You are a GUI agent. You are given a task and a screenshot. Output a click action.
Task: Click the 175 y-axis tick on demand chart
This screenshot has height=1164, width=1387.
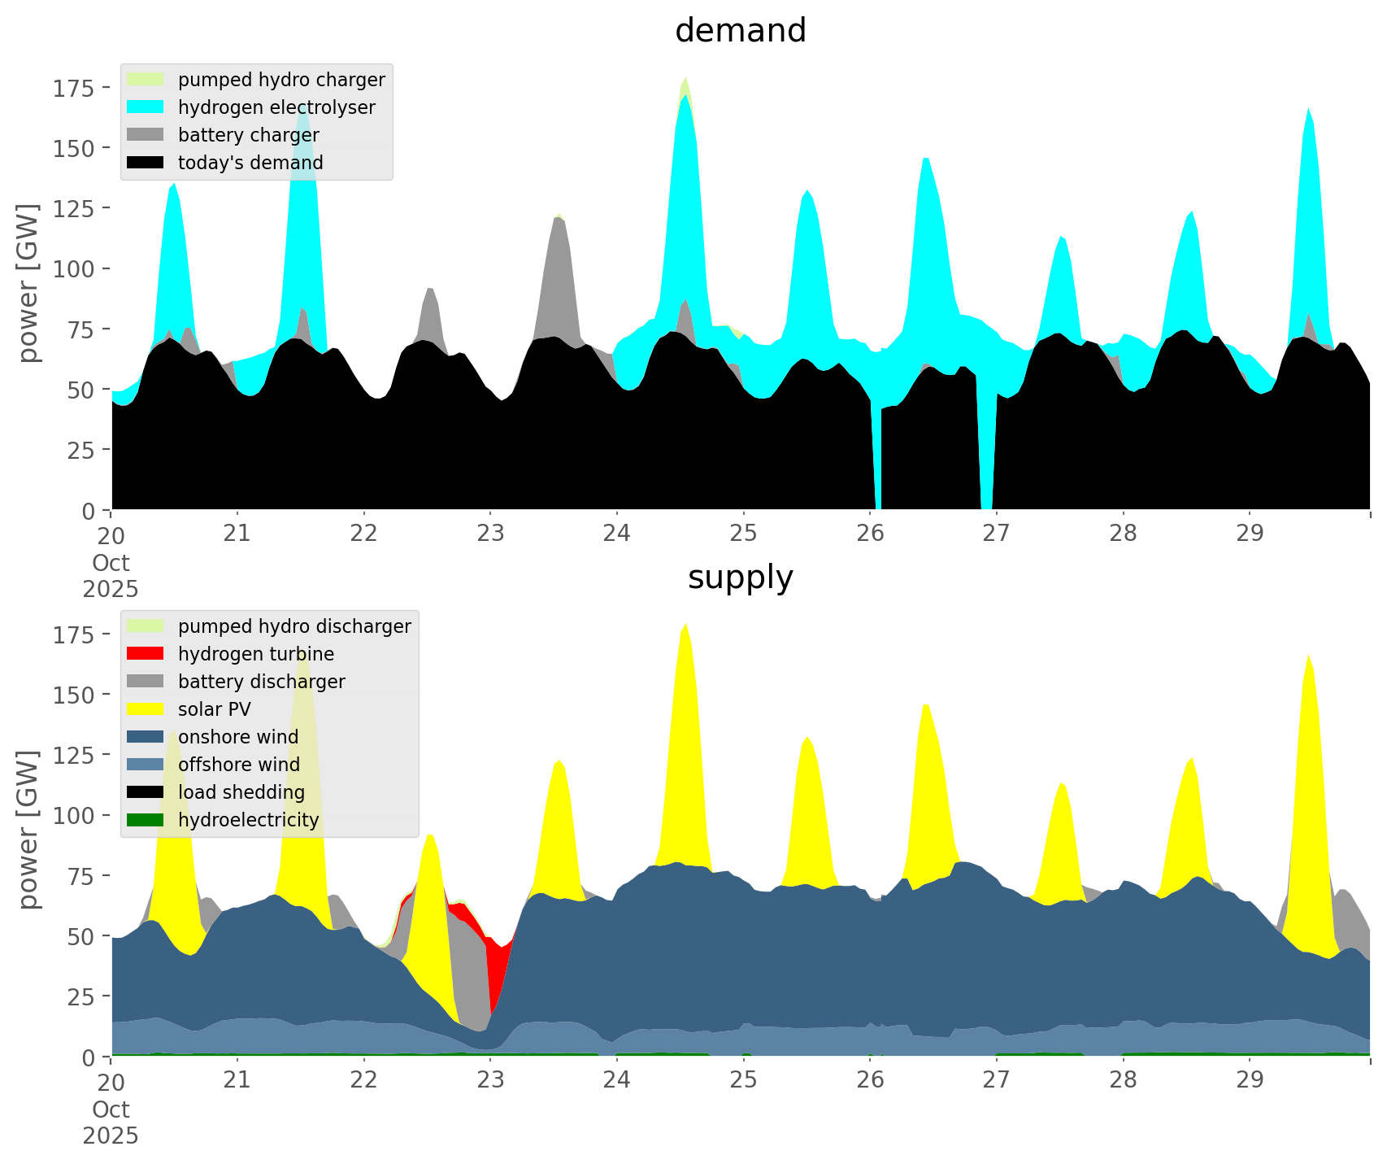point(74,88)
